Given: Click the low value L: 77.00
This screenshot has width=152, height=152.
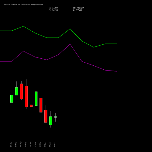Looking at the screenshot, I should click(x=78, y=10).
